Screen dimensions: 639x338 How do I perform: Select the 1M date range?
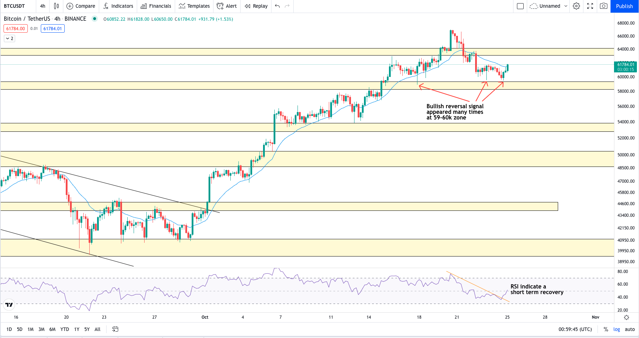coord(31,329)
